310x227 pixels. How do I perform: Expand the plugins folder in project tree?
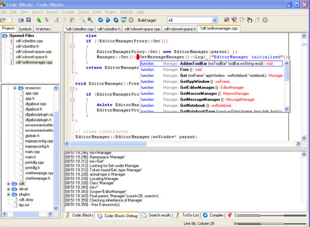8,194
